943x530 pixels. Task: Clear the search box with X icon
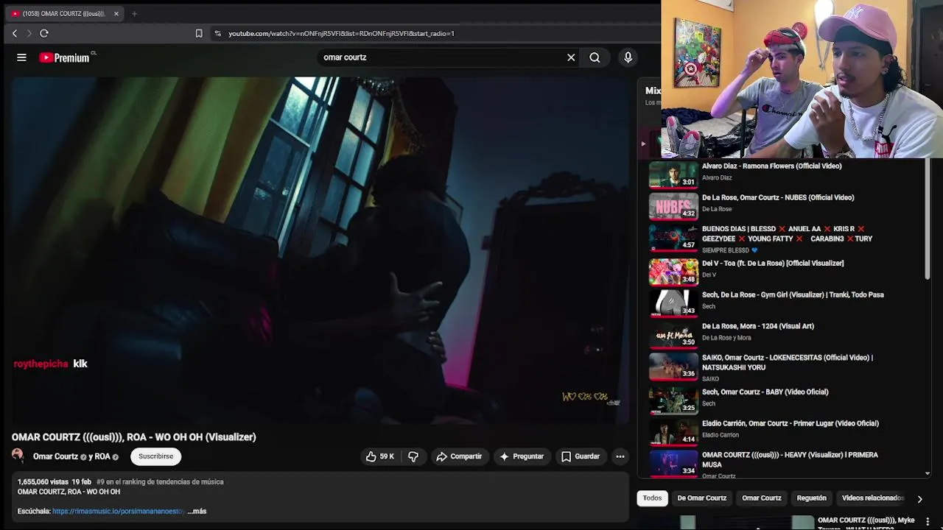(571, 57)
